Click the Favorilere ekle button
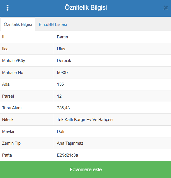Viewport: 171px width, 178px height. click(85, 169)
